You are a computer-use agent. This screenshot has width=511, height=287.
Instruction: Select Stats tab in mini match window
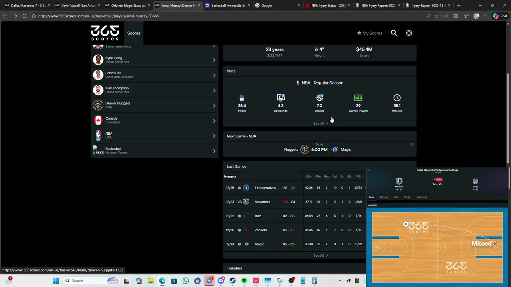396,197
